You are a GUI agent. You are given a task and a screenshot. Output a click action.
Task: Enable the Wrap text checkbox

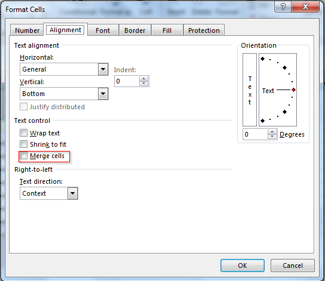23,133
